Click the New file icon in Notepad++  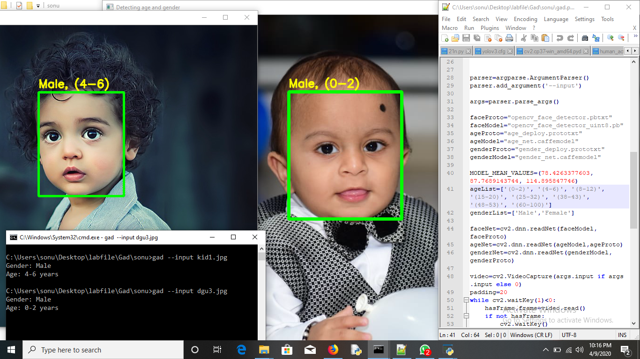click(445, 38)
